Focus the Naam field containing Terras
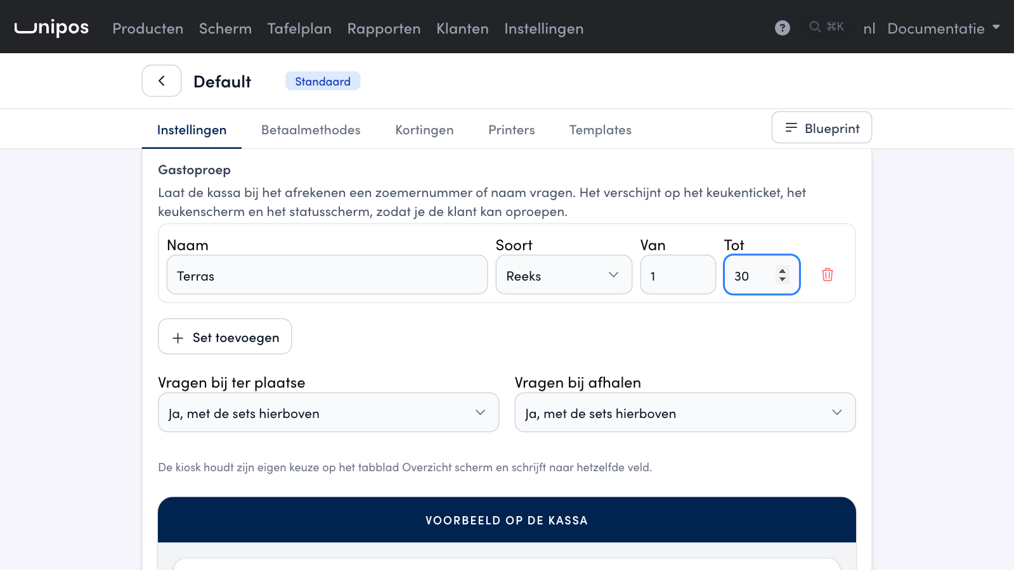Image resolution: width=1014 pixels, height=570 pixels. (327, 275)
